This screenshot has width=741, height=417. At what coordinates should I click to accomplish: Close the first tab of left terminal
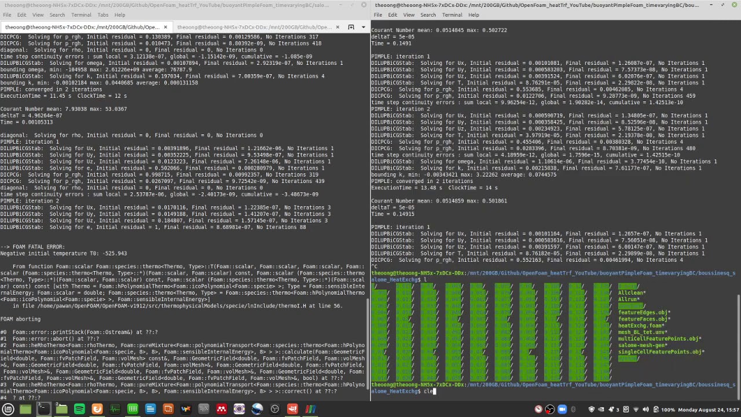[x=165, y=27]
